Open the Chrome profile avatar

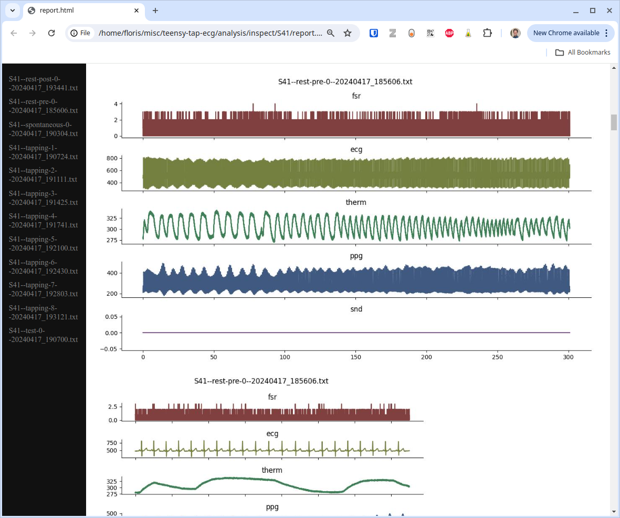[515, 33]
